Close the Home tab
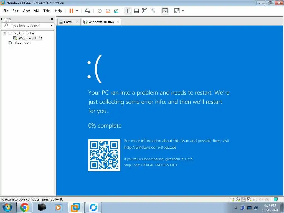The image size is (284, 213). (x=77, y=22)
